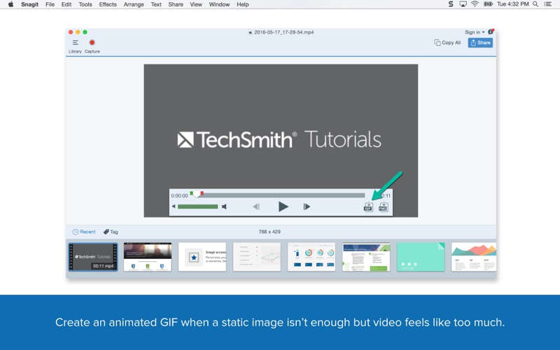Open Spotlight search in the macOS menu bar
The image size is (560, 350).
point(535,4)
